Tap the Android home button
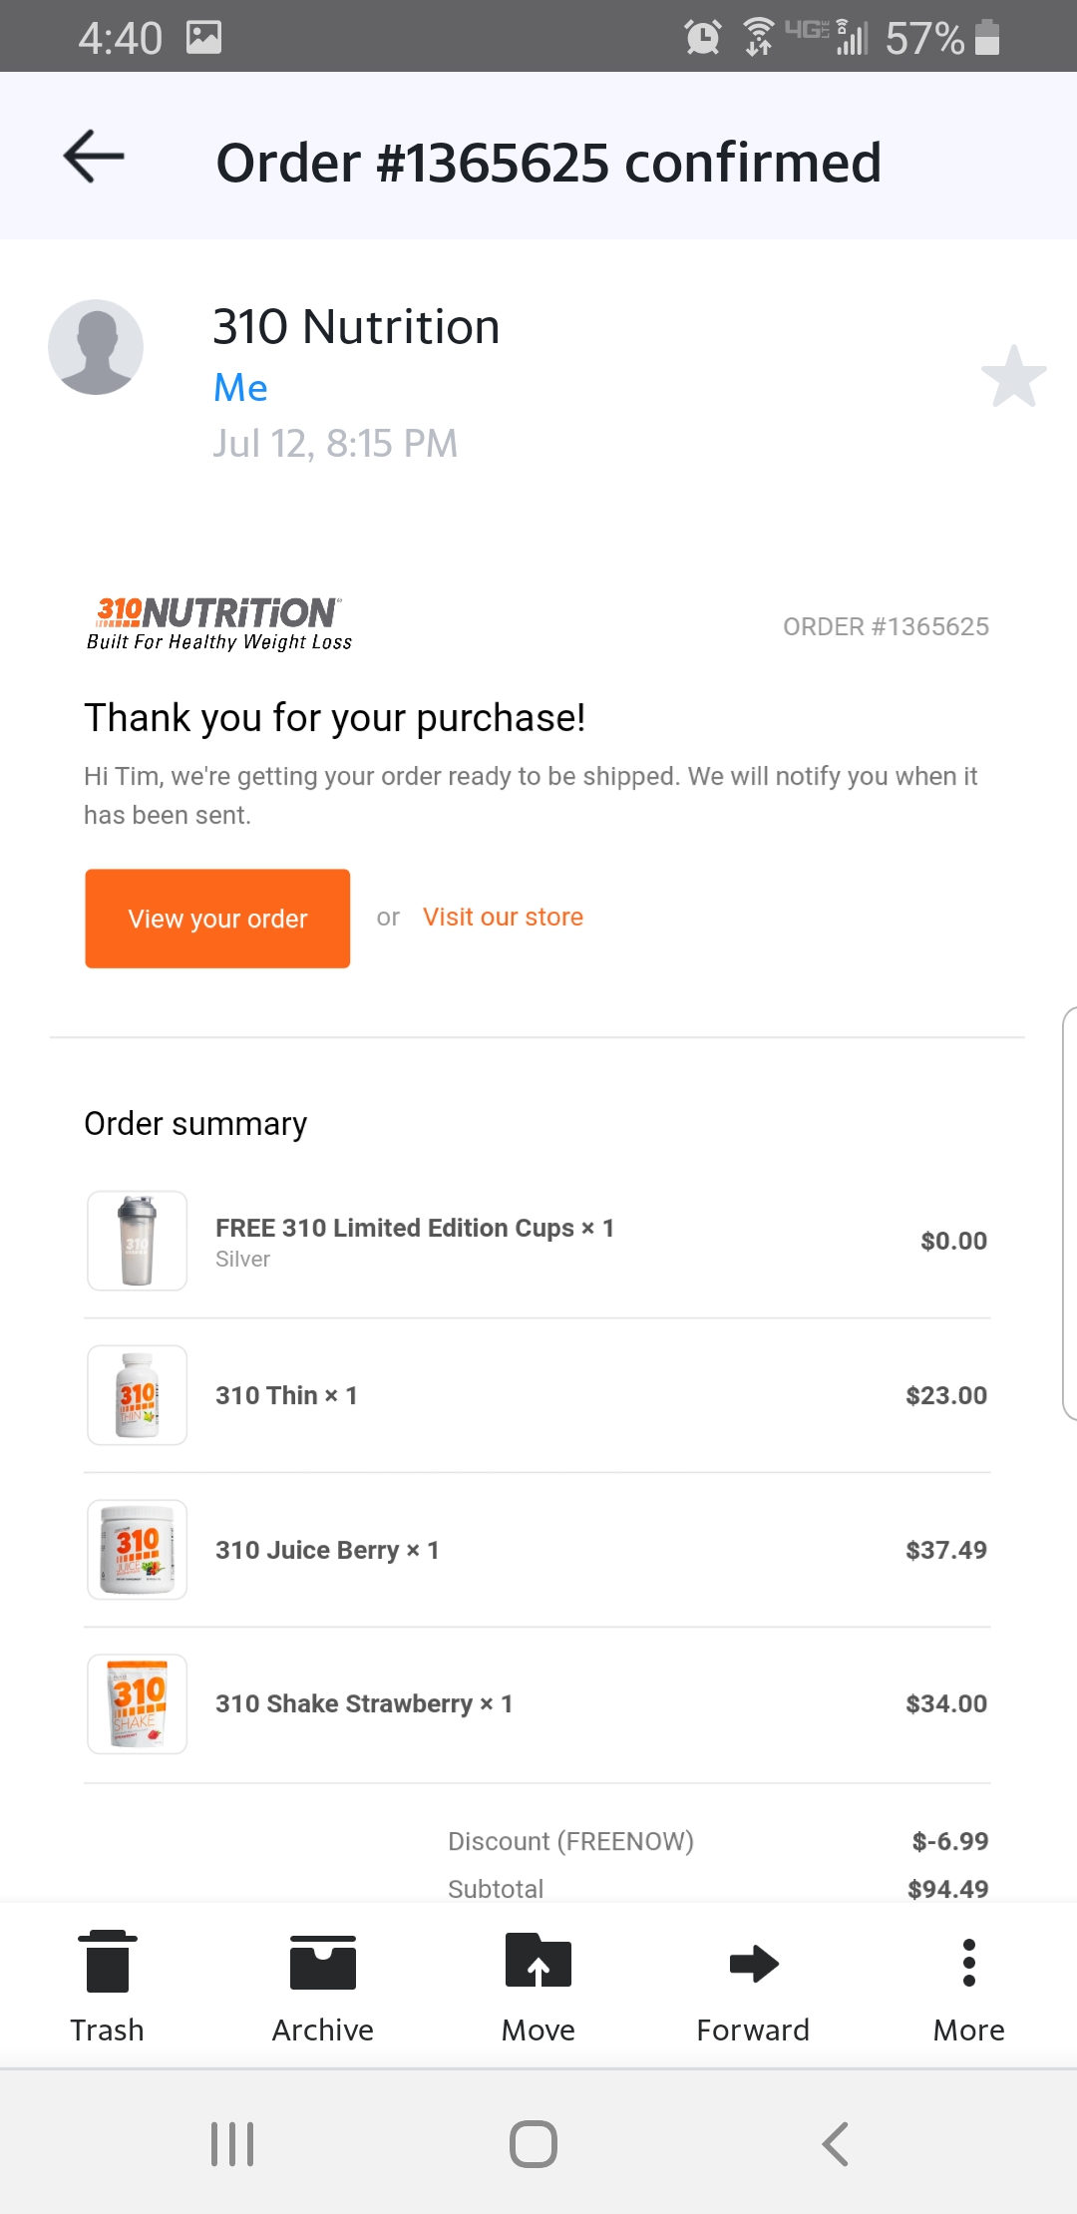The width and height of the screenshot is (1077, 2214). coord(534,2144)
